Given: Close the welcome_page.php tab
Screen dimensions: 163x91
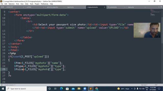Looking at the screenshot, I should (64, 7).
